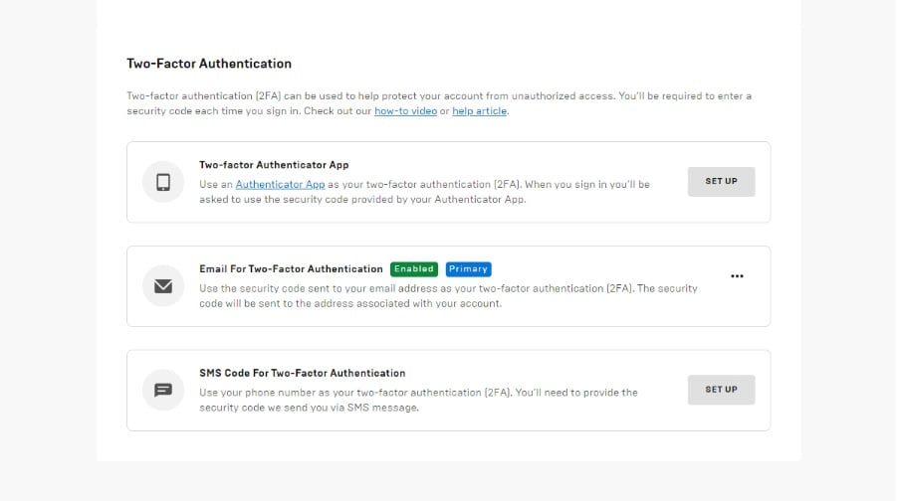Click the SMS message bubble icon
The width and height of the screenshot is (899, 501).
163,390
